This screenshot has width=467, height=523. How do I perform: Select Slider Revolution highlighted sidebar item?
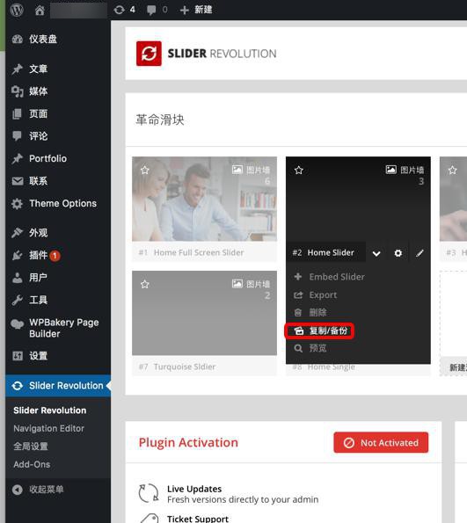58,386
